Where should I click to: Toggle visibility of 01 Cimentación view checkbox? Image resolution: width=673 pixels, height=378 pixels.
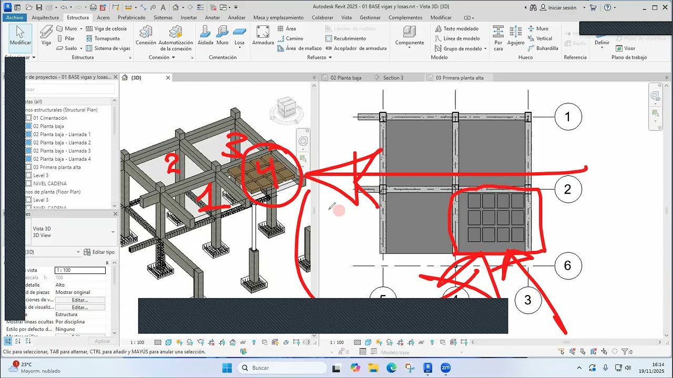click(29, 118)
